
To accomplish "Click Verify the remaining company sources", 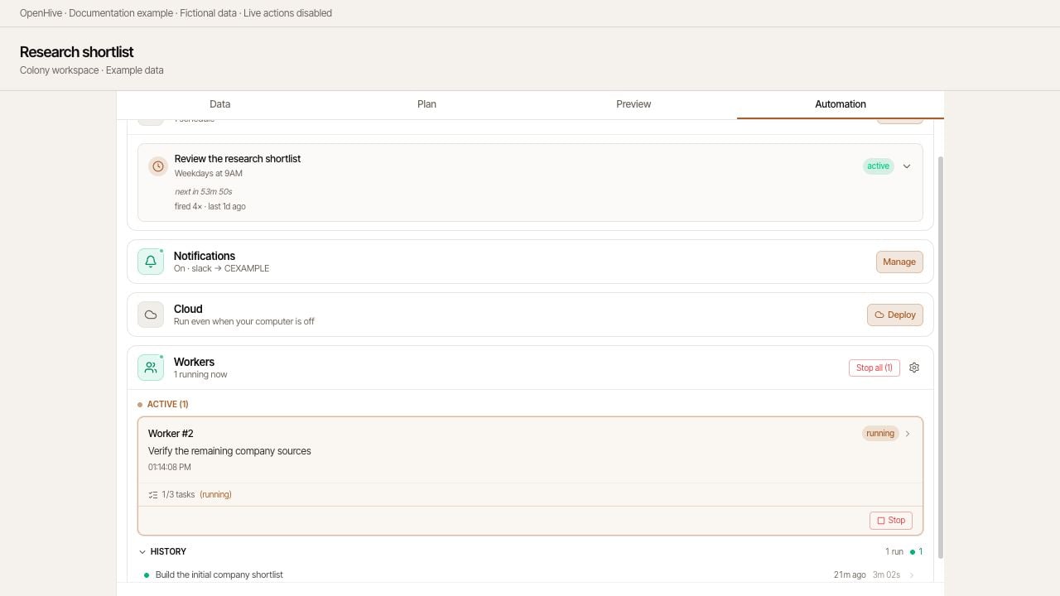I will coord(229,451).
